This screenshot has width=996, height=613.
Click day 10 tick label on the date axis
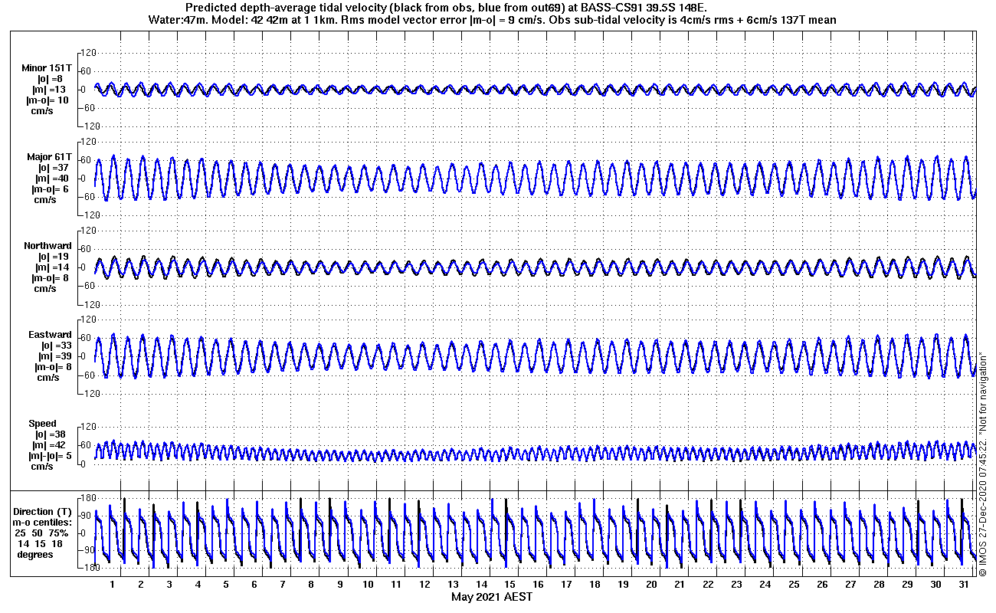coord(368,585)
